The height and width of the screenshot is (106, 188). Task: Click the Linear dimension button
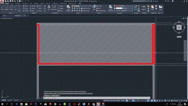click(61, 6)
